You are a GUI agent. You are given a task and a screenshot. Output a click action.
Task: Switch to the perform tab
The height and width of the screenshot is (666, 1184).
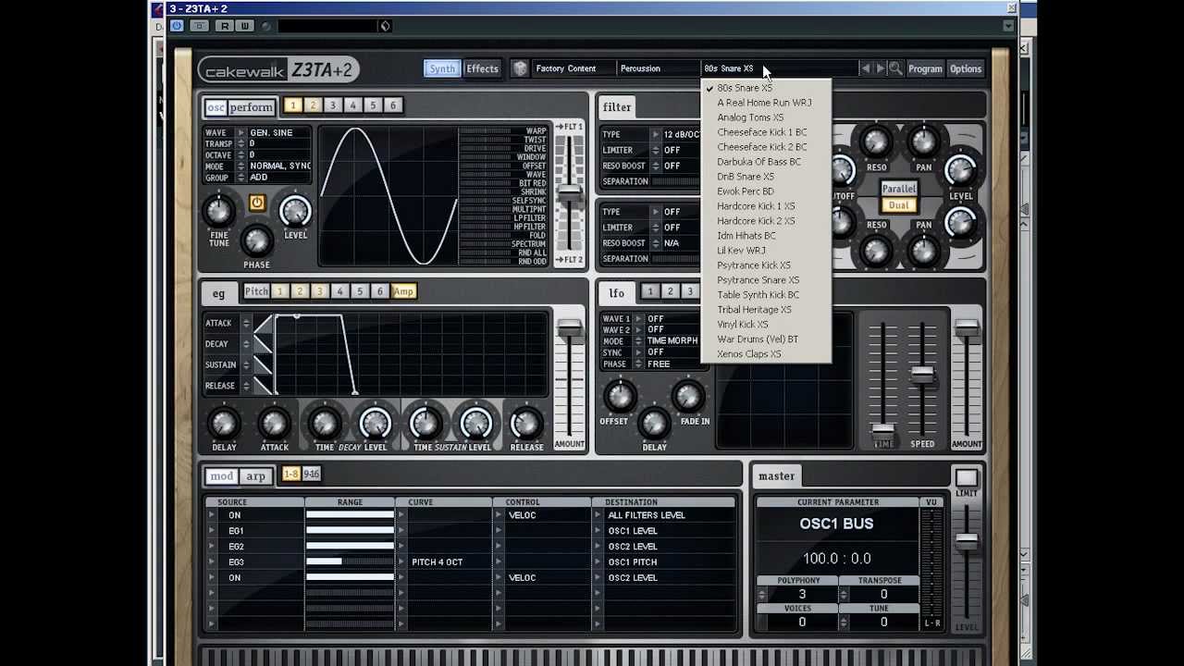[x=251, y=107]
